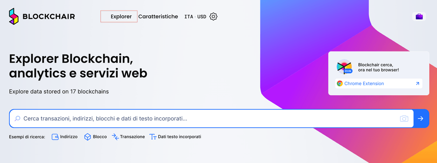This screenshot has height=163, width=437.
Task: Click the Chrome browser logo icon
Action: click(339, 83)
